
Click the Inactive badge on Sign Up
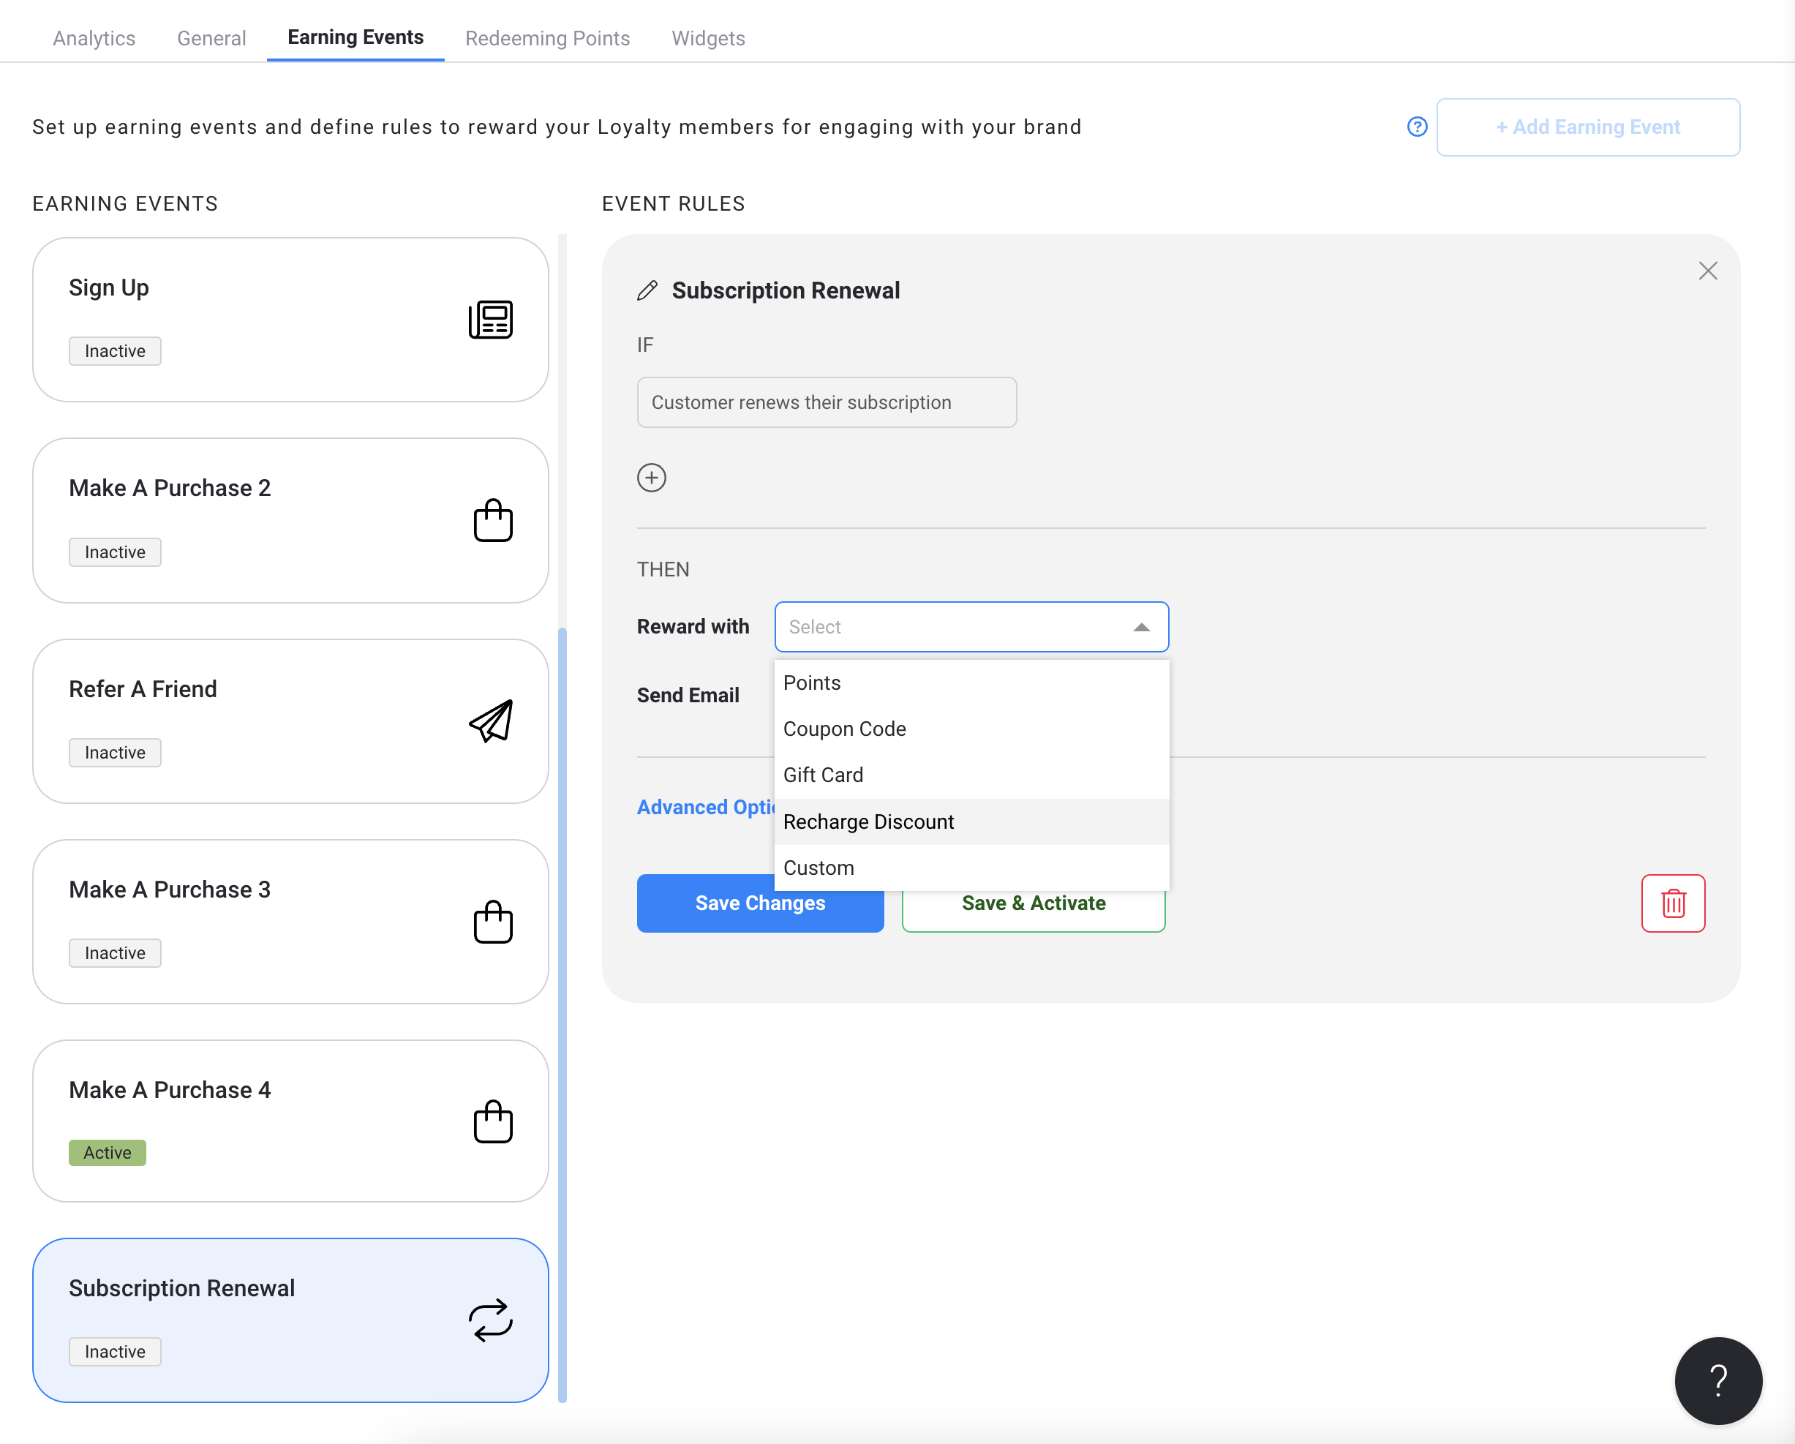click(x=115, y=351)
